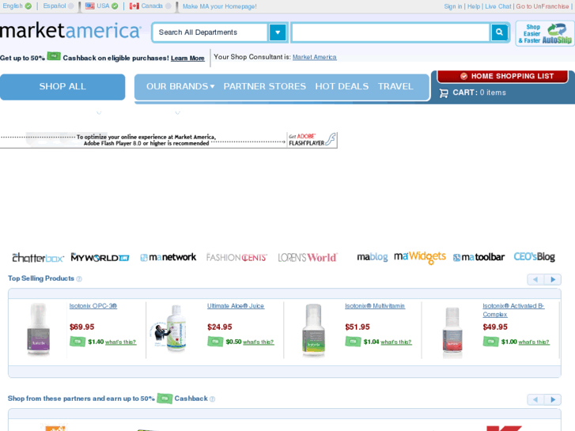The height and width of the screenshot is (431, 575).
Task: Click what's this next to $0.50
Action: 258,342
